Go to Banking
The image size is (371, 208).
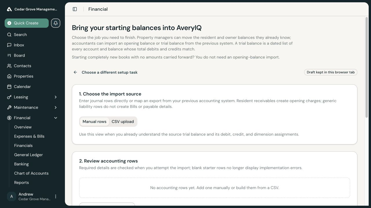(21, 164)
